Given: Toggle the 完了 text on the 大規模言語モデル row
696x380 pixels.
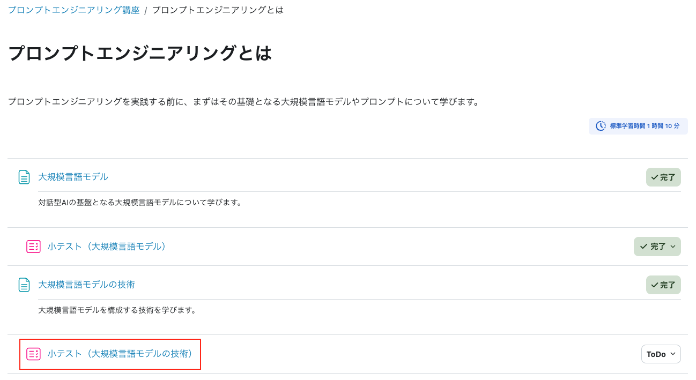Looking at the screenshot, I should click(x=668, y=177).
